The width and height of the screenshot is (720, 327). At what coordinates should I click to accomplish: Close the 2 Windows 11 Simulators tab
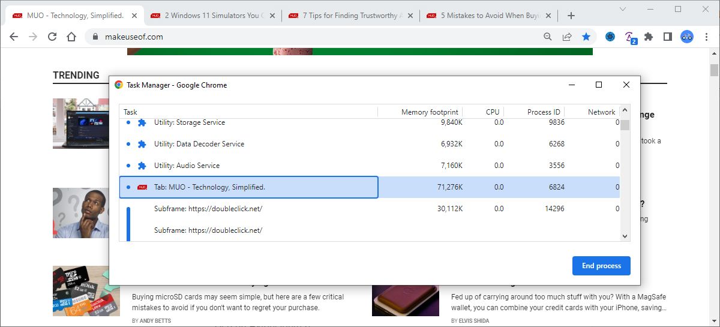272,16
